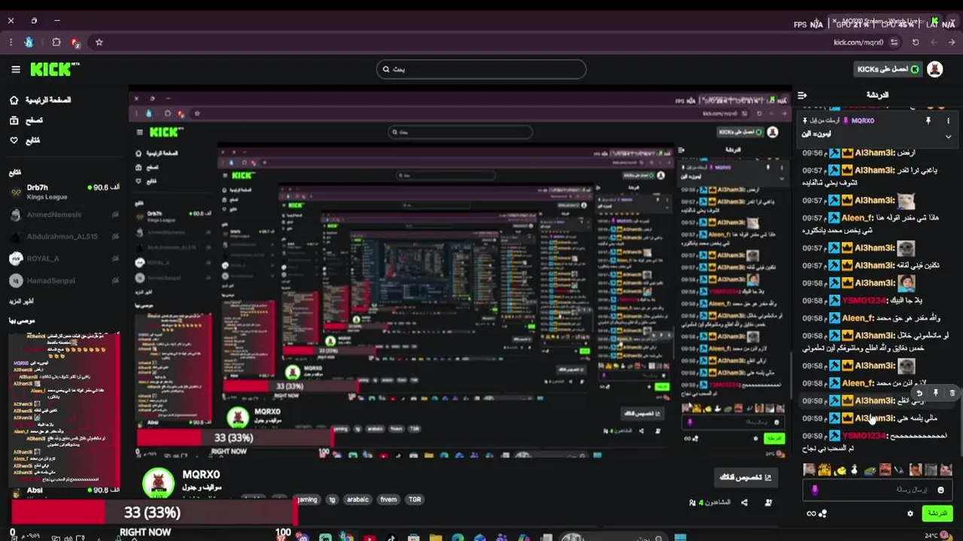
Task: Click the chat message input field
Action: point(876,490)
